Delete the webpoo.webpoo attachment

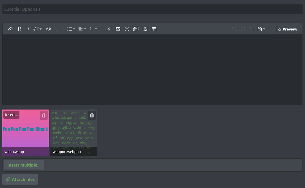92,115
